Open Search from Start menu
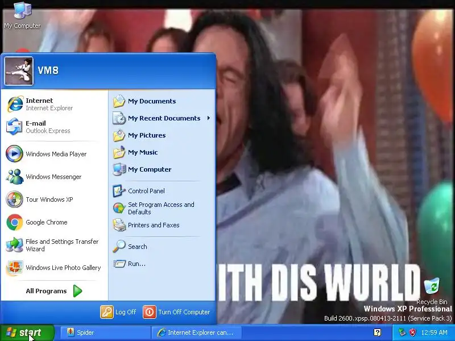The height and width of the screenshot is (341, 455). [162, 247]
